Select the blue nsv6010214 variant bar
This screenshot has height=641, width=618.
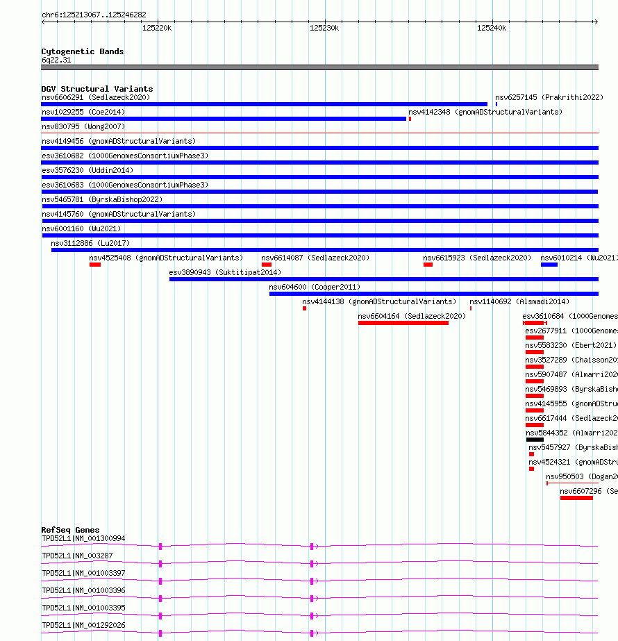click(x=549, y=265)
